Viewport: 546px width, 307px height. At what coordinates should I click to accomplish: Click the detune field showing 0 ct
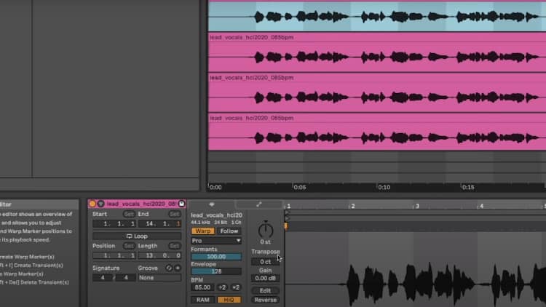[x=265, y=262]
